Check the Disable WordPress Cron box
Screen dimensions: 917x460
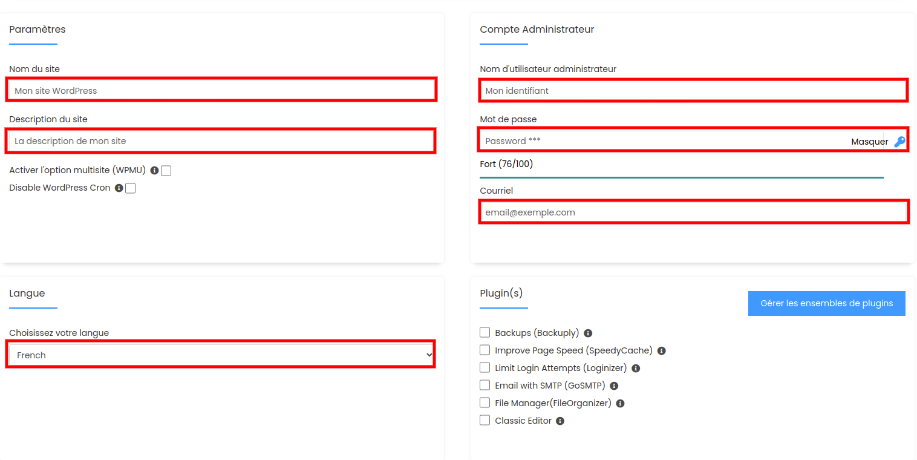pyautogui.click(x=130, y=188)
